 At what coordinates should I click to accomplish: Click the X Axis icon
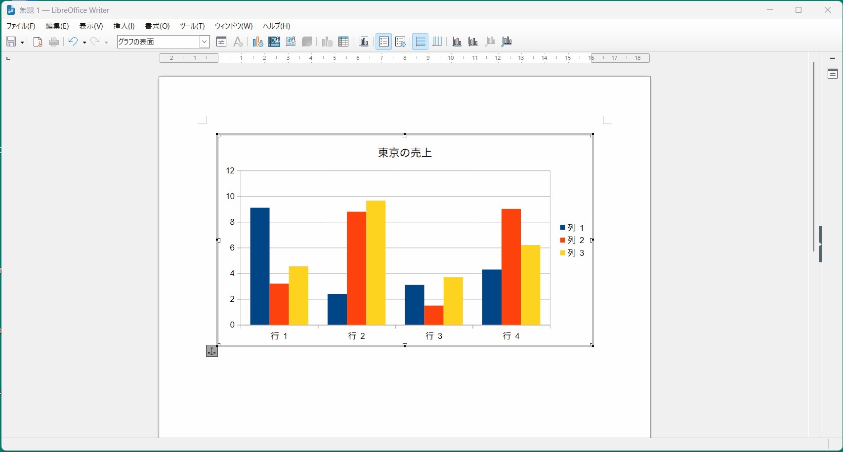coord(457,42)
